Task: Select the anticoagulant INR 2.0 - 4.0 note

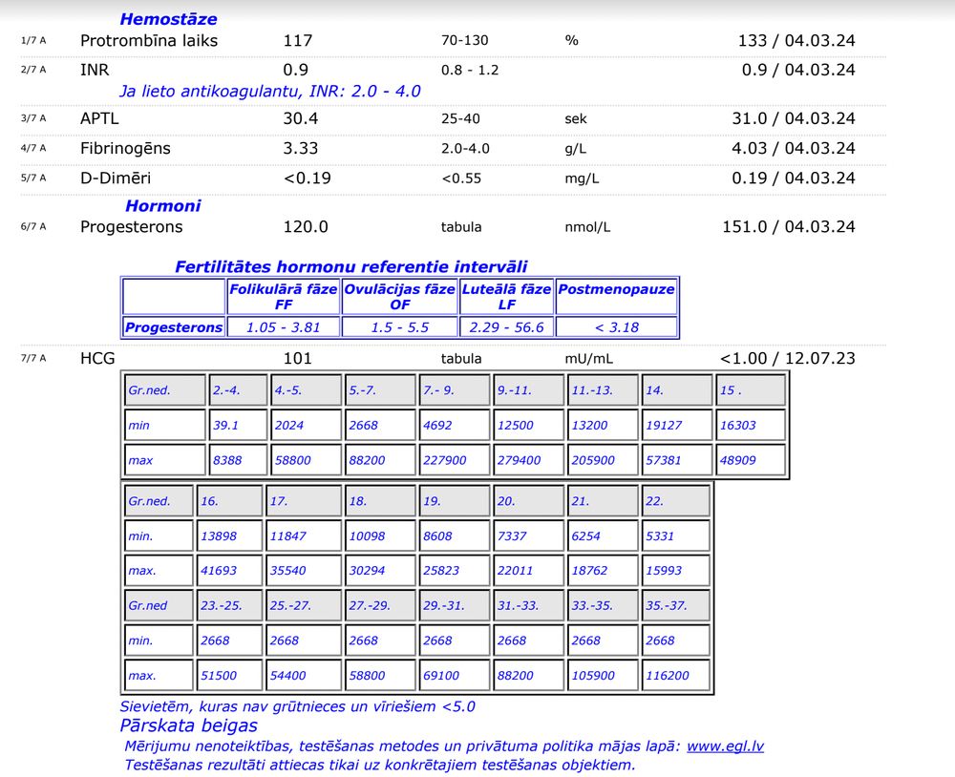Action: click(269, 92)
